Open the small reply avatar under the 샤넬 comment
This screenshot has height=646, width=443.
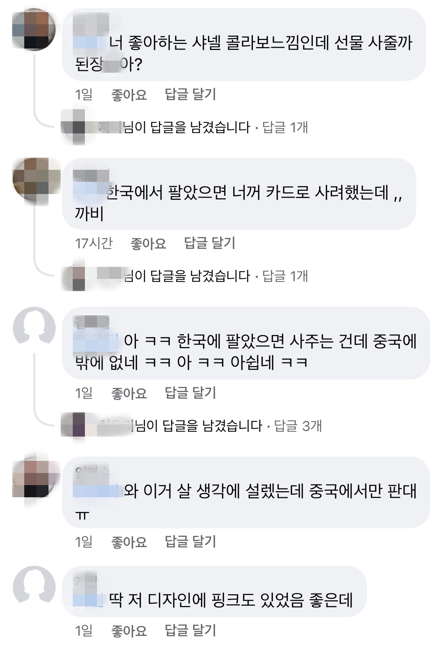coord(73,127)
